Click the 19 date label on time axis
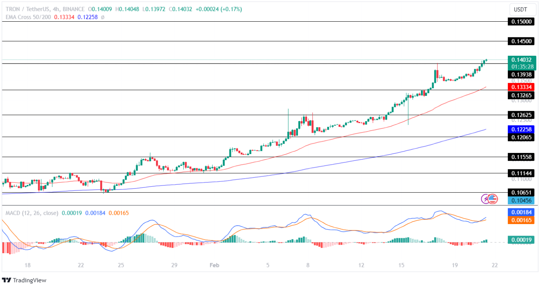Image resolution: width=539 pixels, height=285 pixels. pos(455,265)
